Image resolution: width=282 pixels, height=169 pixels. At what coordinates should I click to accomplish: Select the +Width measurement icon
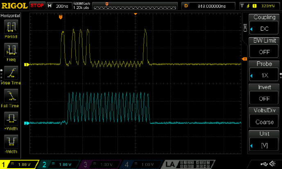pyautogui.click(x=11, y=119)
